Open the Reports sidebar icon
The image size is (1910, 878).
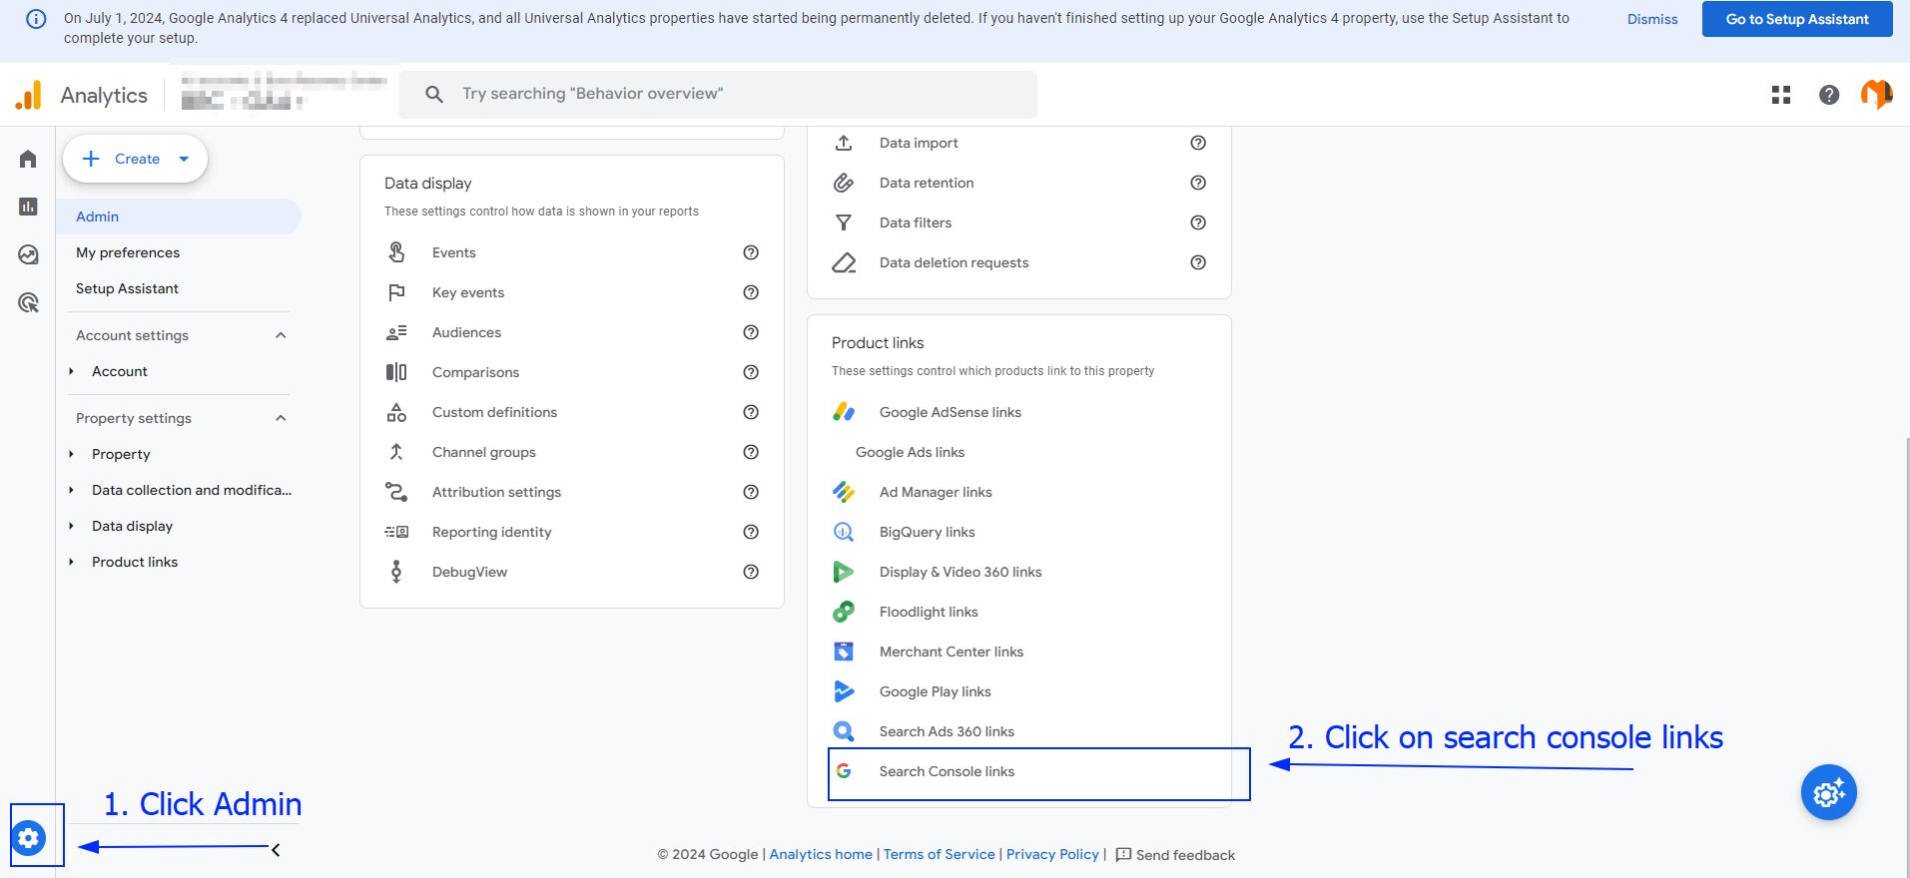(x=28, y=207)
